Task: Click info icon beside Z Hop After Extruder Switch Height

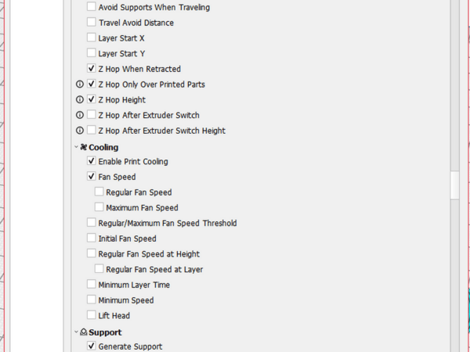Action: click(80, 131)
